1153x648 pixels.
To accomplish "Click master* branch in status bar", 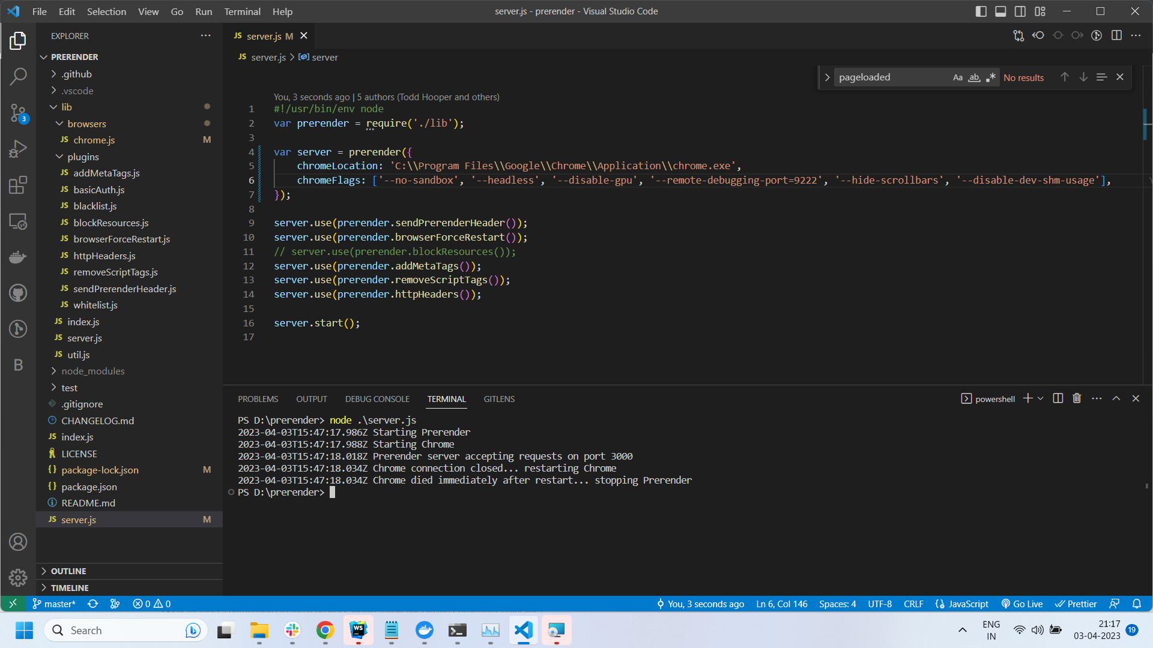I will point(54,604).
